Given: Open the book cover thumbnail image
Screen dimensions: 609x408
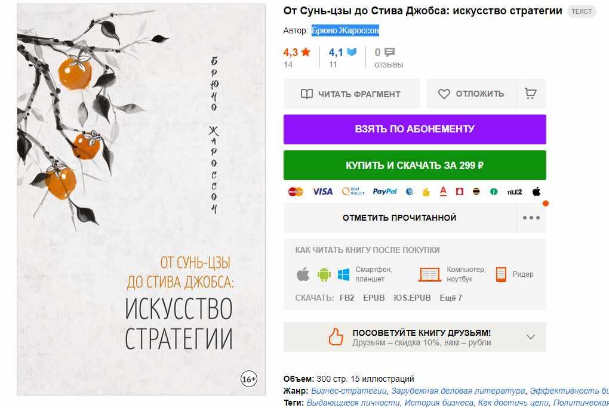Looking at the screenshot, I should [142, 200].
